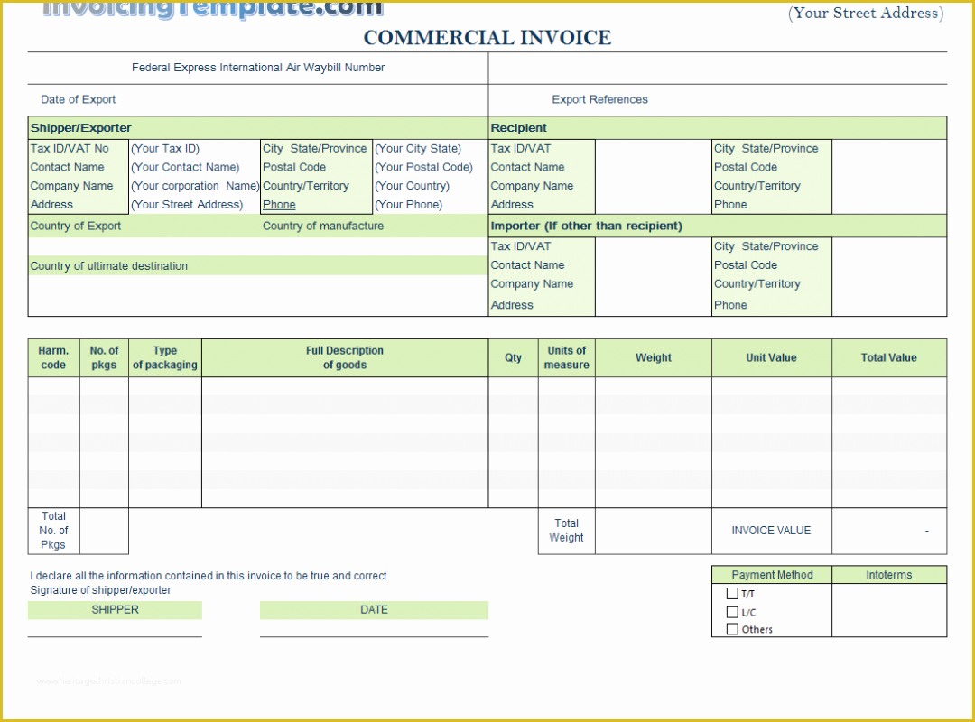975x722 pixels.
Task: Click the (Your Postal Code) cell
Action: [x=423, y=167]
